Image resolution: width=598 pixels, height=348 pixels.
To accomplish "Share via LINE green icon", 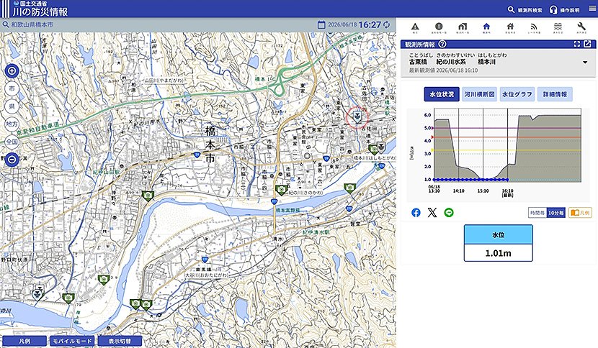I will click(x=449, y=212).
